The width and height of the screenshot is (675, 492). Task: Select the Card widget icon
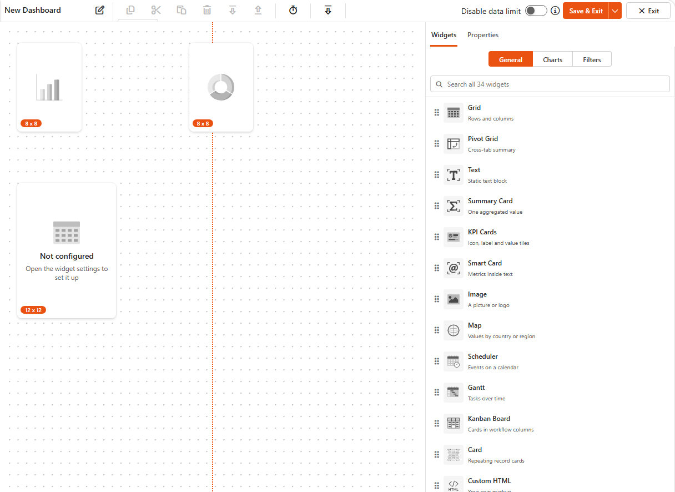(x=454, y=454)
